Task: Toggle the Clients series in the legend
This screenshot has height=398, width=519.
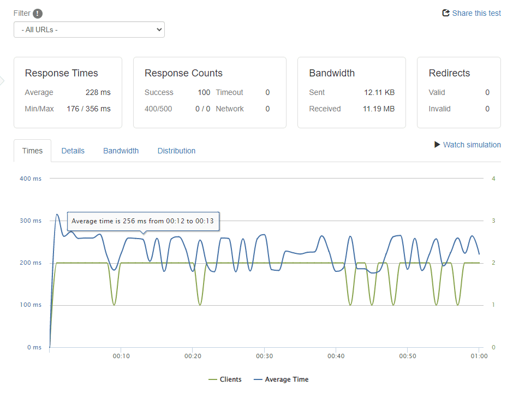Action: tap(225, 379)
